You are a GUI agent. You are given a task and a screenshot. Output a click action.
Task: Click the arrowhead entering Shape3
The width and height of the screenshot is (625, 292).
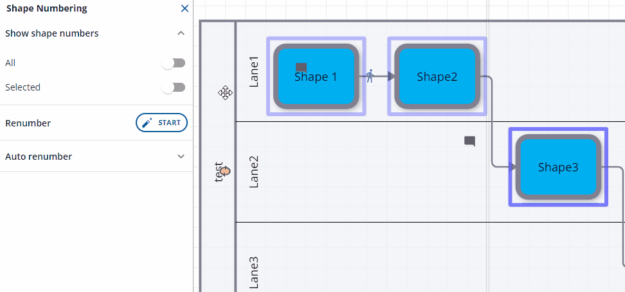click(512, 167)
